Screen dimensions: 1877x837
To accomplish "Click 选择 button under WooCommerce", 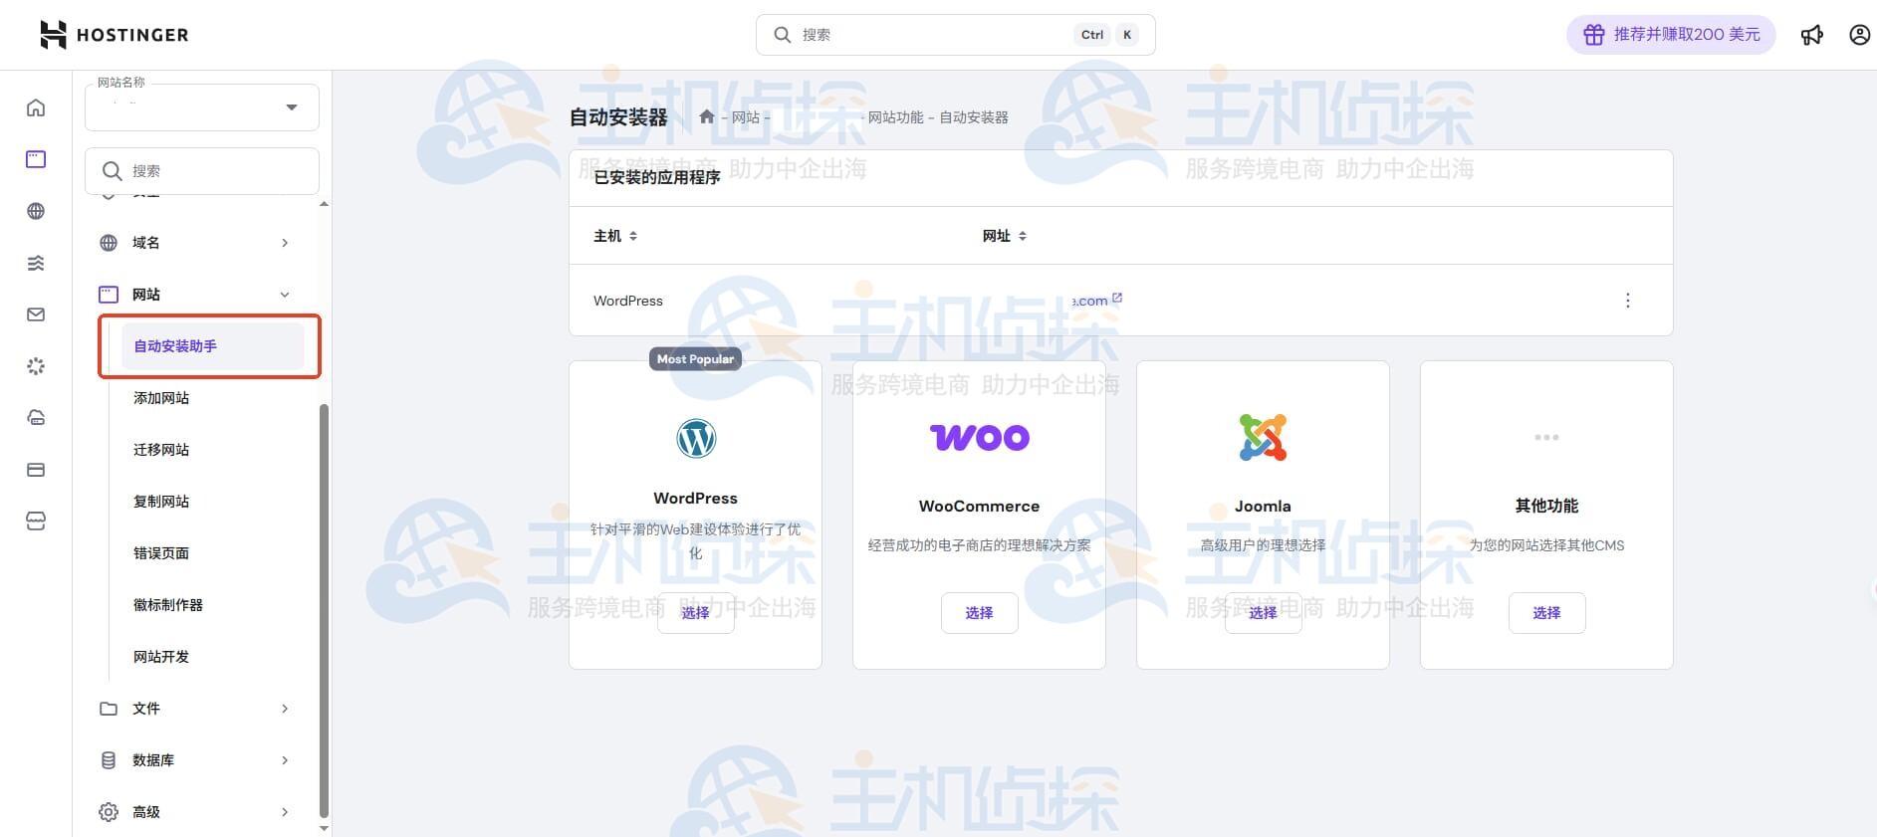I will click(x=979, y=613).
